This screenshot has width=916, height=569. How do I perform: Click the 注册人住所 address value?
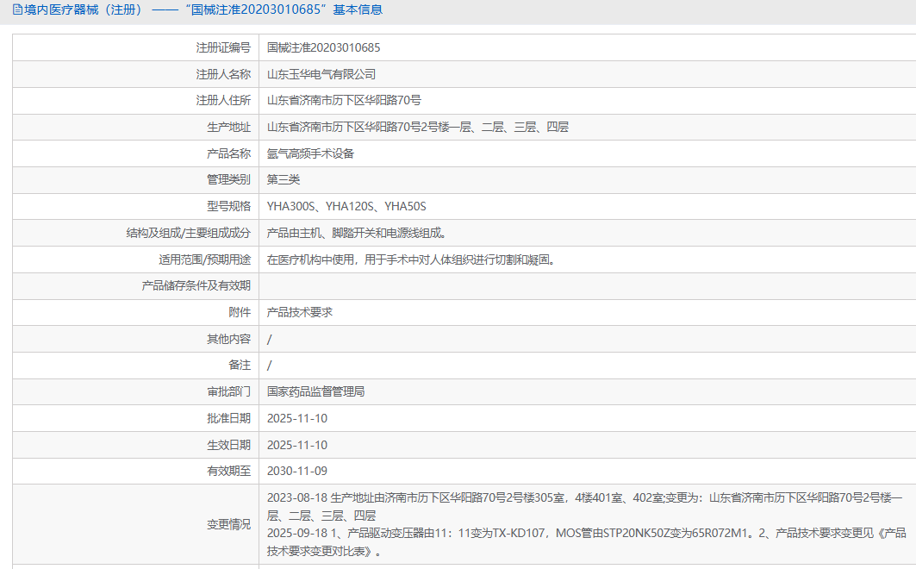344,101
